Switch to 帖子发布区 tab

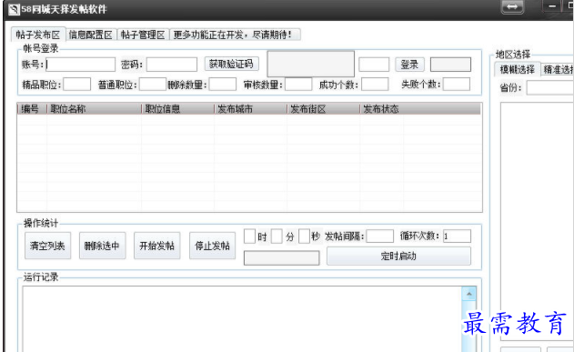(38, 35)
